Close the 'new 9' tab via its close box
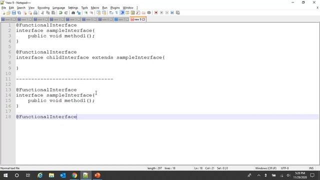The image size is (320, 180). [x=143, y=19]
